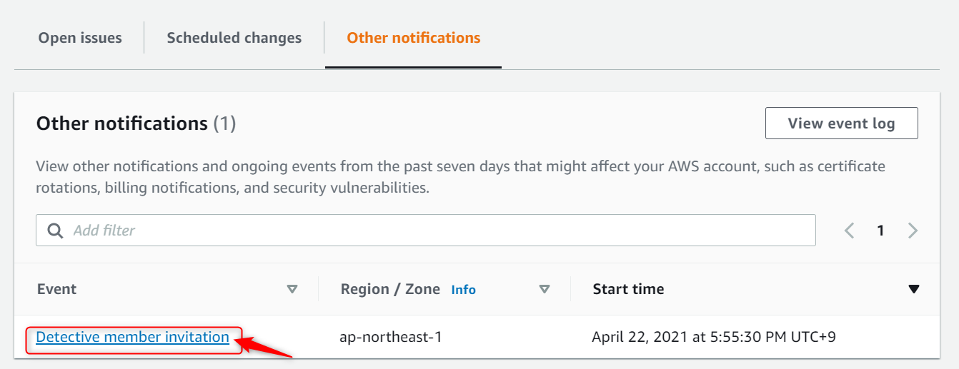This screenshot has width=959, height=369.
Task: Sort by Region / Zone triangle icon
Action: point(545,289)
